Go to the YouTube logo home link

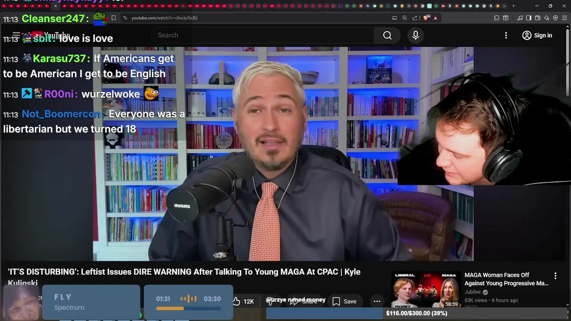(x=50, y=35)
